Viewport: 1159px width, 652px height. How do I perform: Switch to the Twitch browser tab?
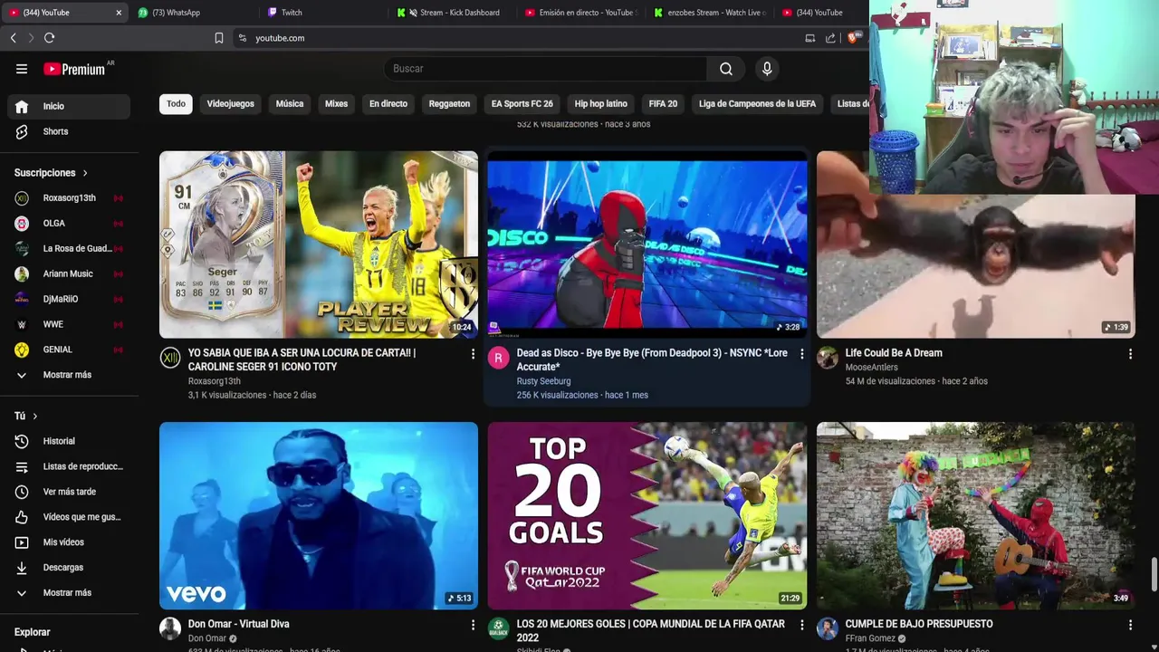(324, 13)
